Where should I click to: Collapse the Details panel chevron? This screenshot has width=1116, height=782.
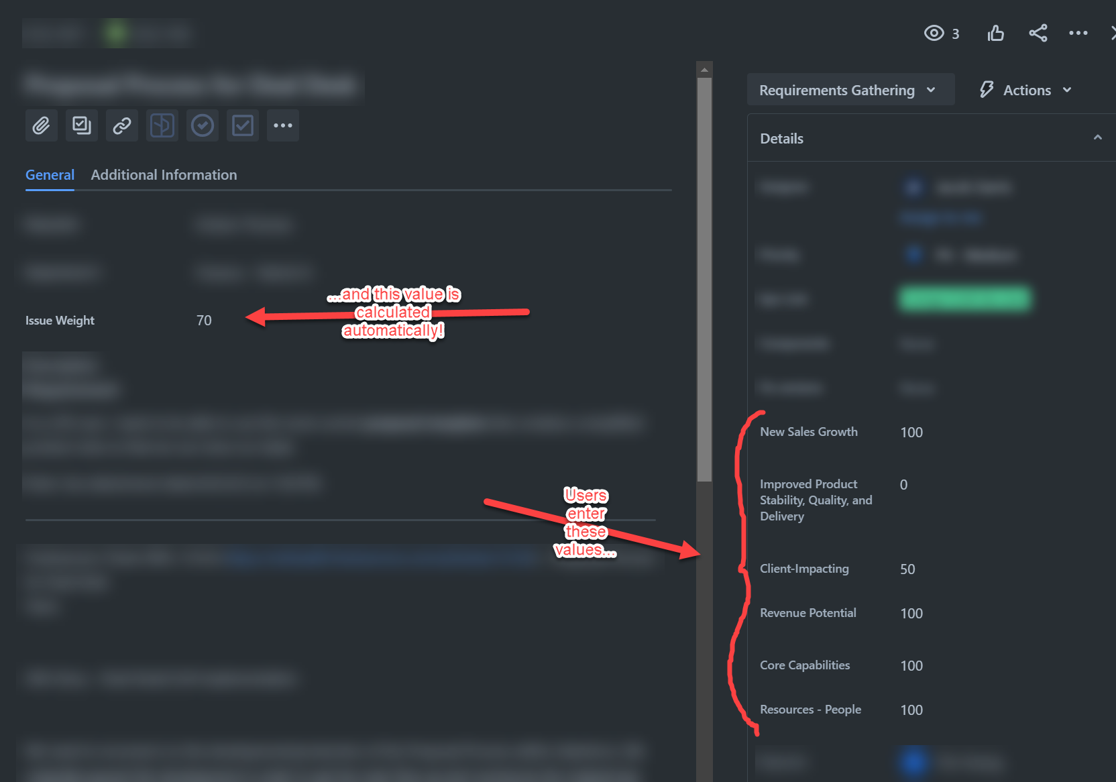(1098, 137)
